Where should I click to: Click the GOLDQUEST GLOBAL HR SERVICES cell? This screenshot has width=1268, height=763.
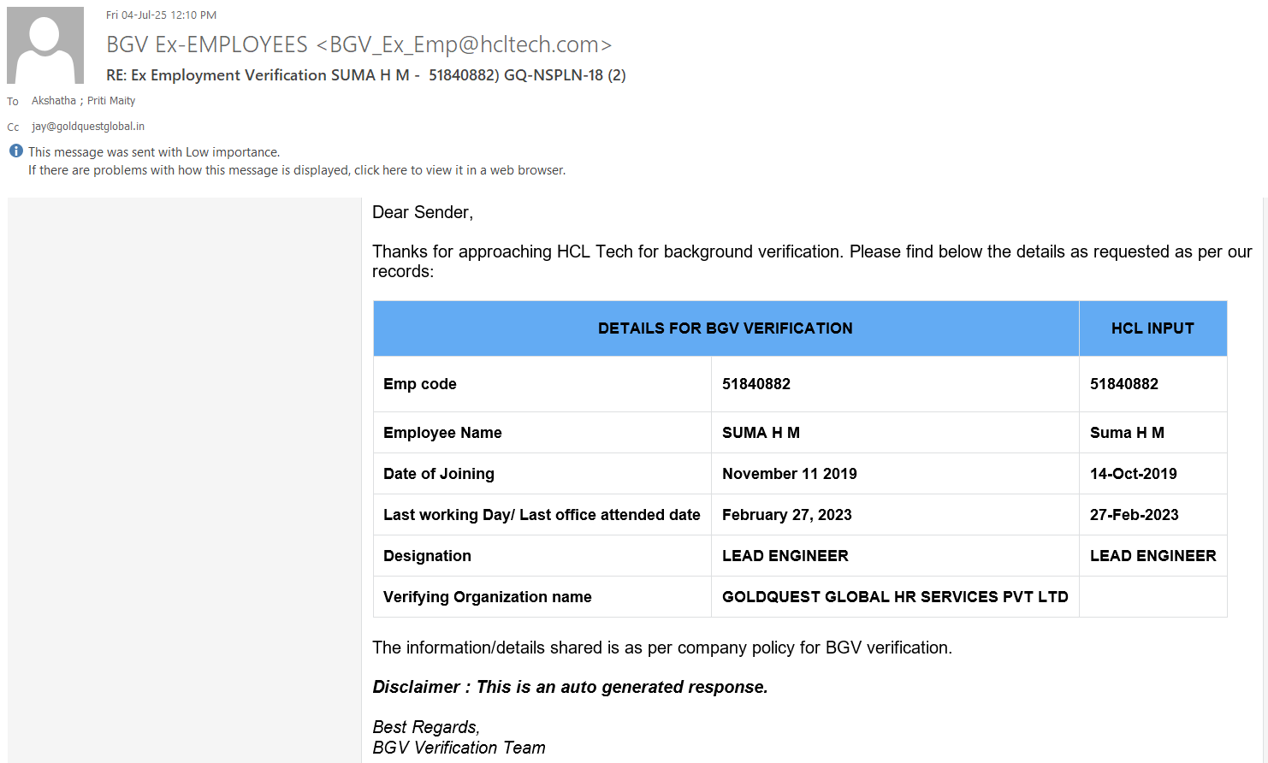(894, 597)
